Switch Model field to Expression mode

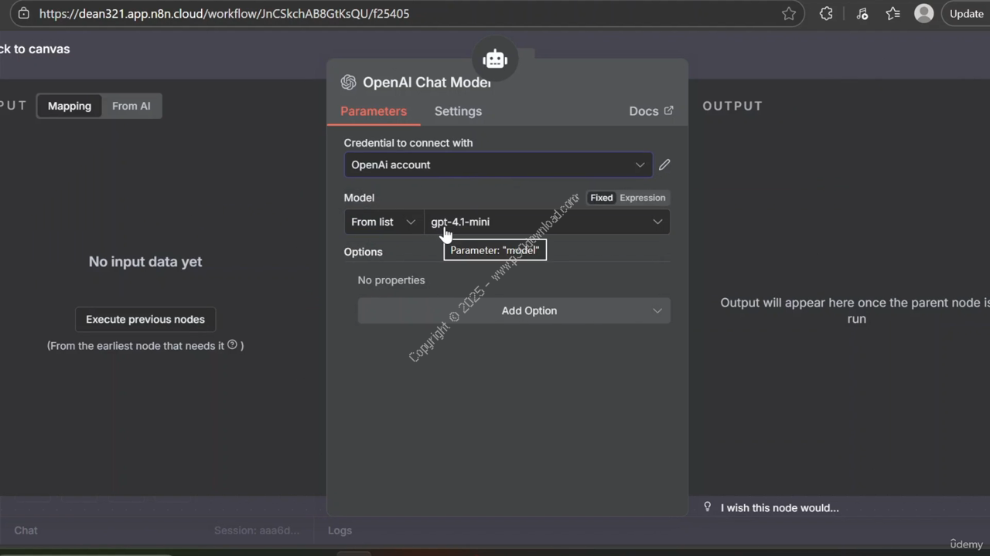(x=642, y=198)
